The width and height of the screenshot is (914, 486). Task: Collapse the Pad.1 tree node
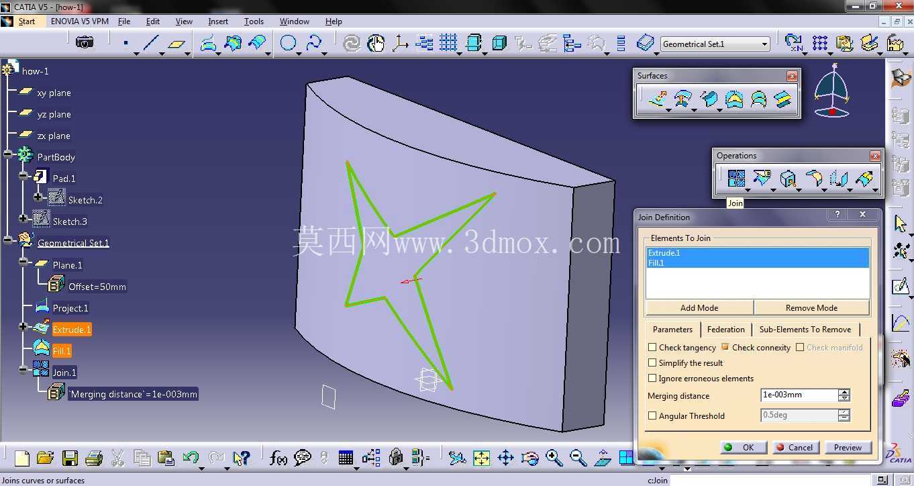23,176
